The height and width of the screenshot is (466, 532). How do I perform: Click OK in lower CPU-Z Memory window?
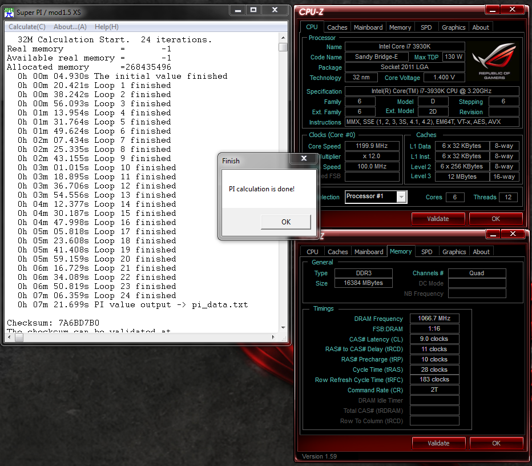pyautogui.click(x=496, y=443)
